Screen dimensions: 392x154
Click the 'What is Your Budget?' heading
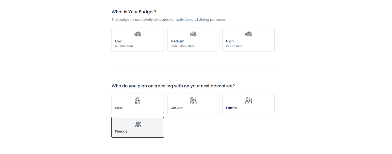coord(134,12)
